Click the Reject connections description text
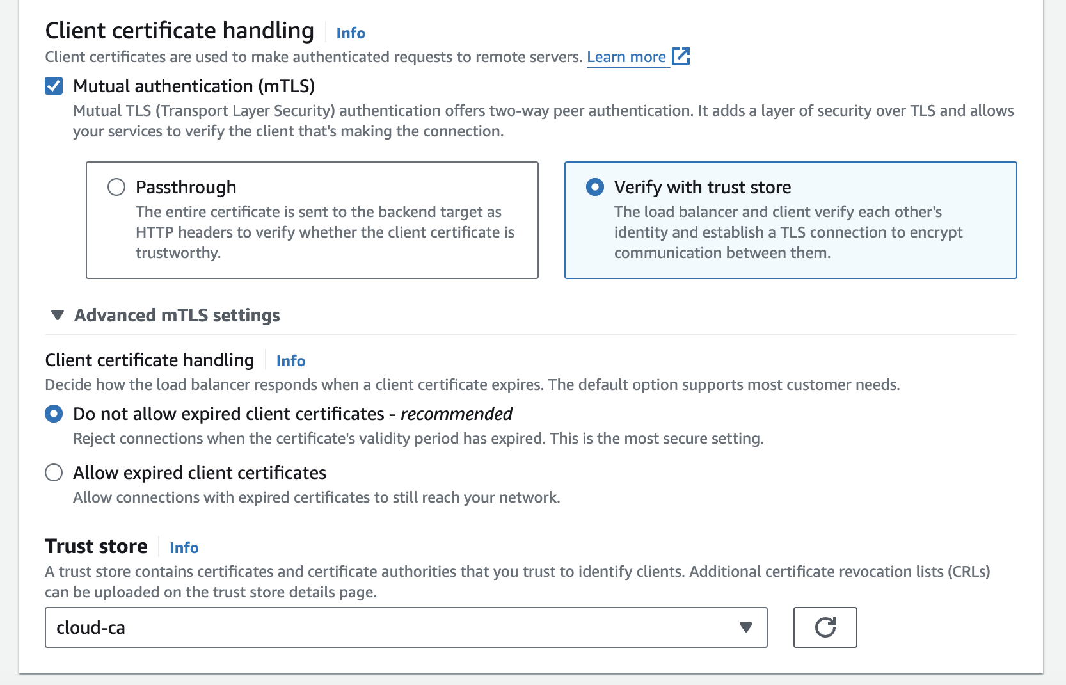The width and height of the screenshot is (1066, 685). point(418,439)
